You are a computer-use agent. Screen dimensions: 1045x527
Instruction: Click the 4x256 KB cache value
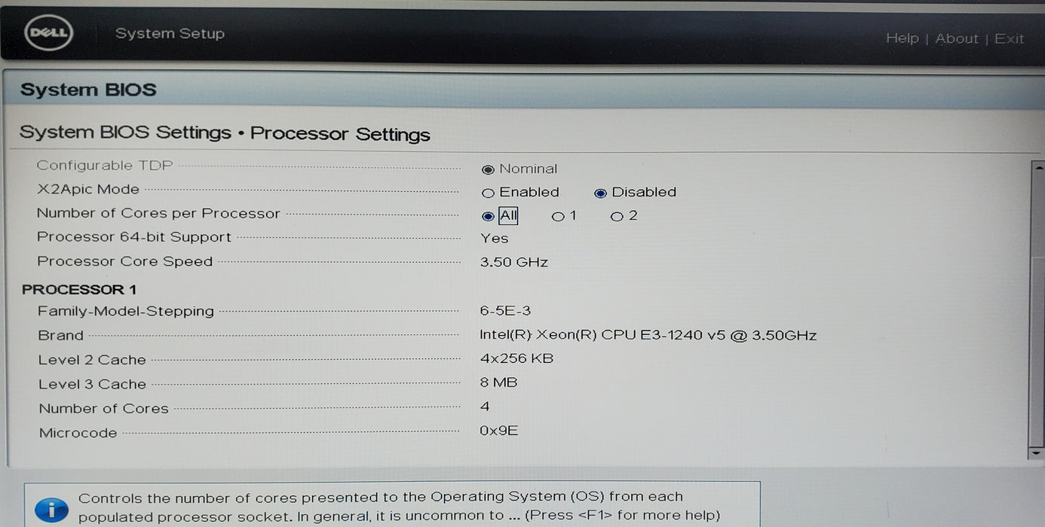[516, 359]
